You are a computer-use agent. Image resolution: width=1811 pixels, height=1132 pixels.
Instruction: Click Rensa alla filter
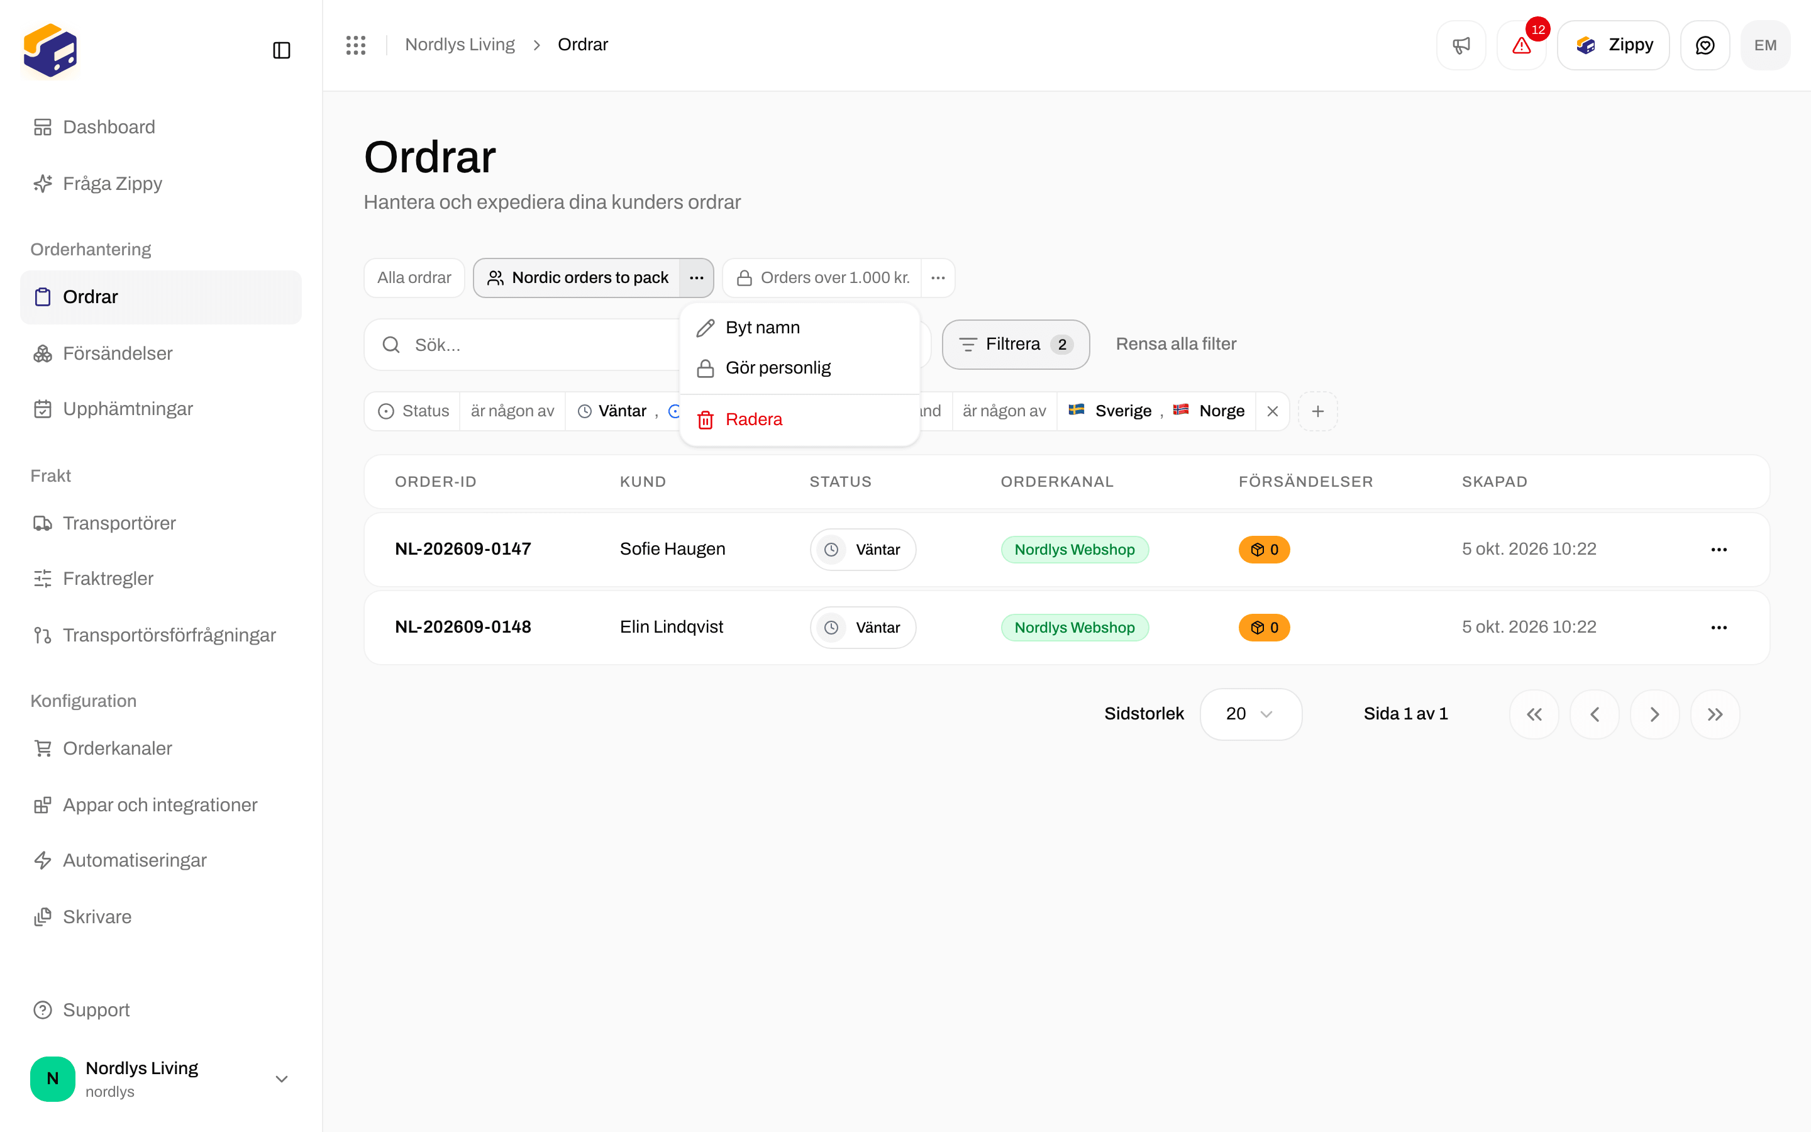click(1176, 345)
